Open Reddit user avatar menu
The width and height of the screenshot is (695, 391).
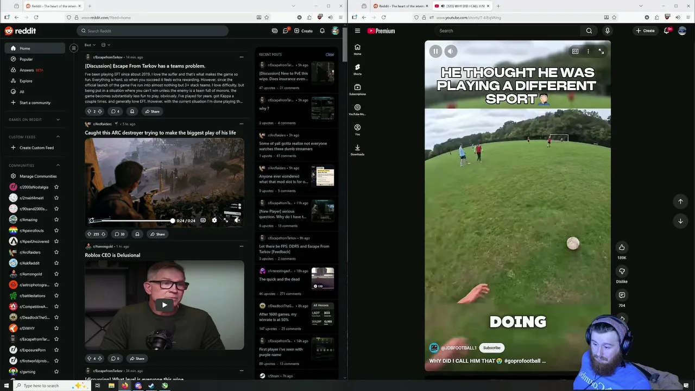click(x=336, y=31)
